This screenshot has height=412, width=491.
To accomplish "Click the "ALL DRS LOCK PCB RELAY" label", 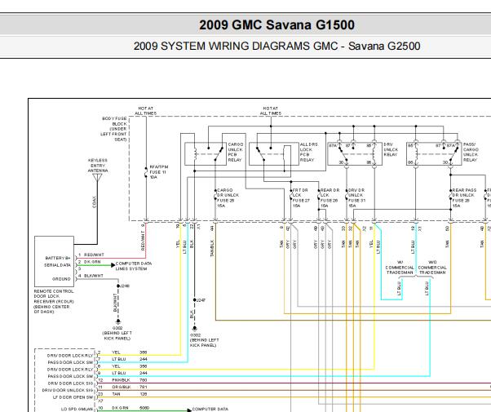I will [309, 152].
